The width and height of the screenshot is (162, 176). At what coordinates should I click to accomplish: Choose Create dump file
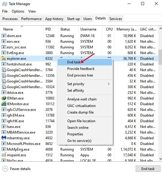(x=85, y=112)
